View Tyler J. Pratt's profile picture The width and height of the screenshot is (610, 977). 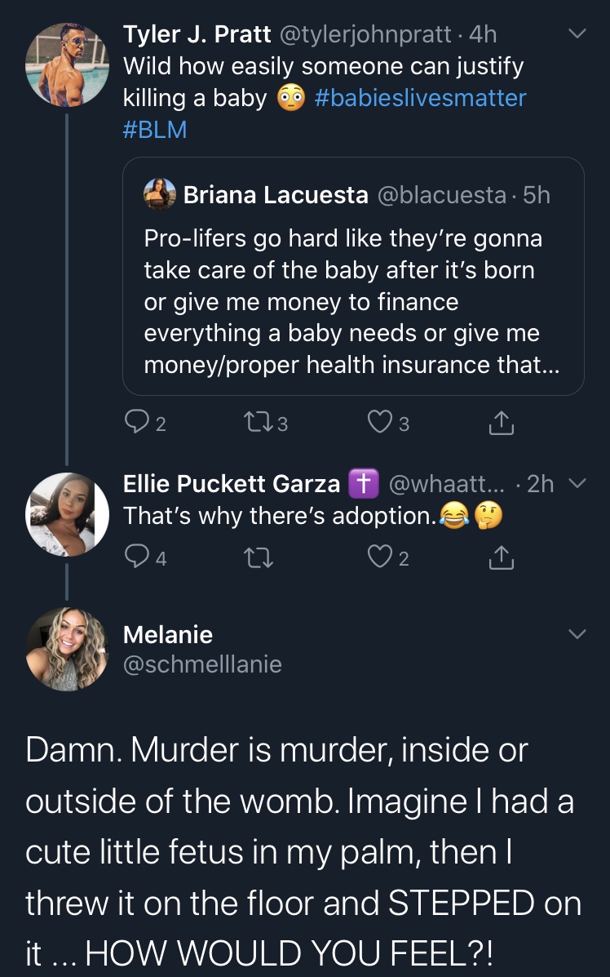[67, 64]
